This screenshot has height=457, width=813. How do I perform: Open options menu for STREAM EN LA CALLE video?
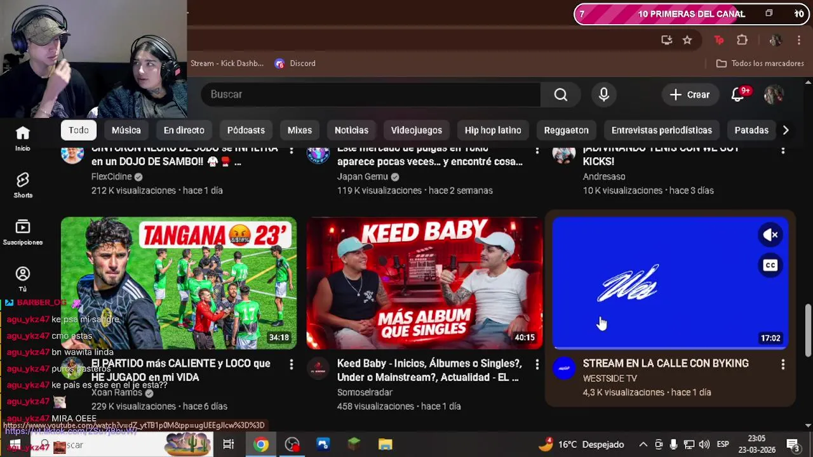pyautogui.click(x=783, y=364)
